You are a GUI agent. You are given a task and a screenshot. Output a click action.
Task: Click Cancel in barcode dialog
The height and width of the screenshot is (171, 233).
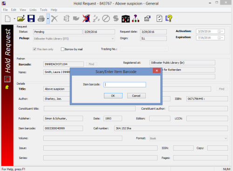point(137,96)
